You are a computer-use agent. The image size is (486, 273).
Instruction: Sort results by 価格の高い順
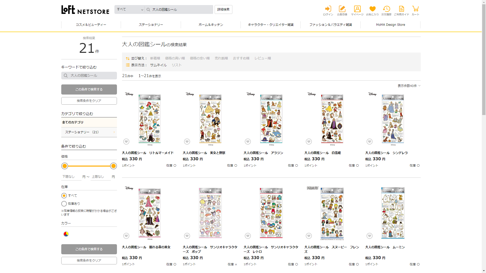click(x=175, y=58)
